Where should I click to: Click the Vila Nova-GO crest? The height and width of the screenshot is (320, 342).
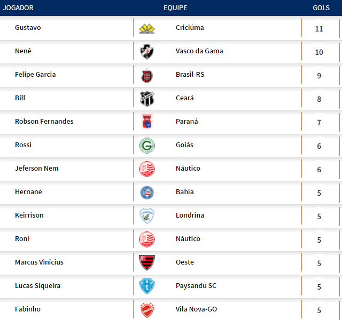[146, 310]
